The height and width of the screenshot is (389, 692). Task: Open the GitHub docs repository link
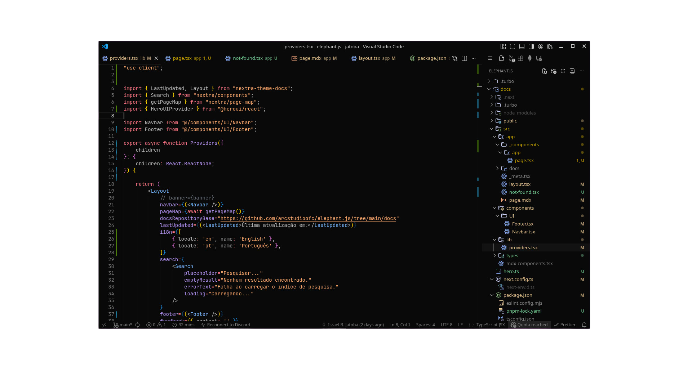(x=308, y=218)
